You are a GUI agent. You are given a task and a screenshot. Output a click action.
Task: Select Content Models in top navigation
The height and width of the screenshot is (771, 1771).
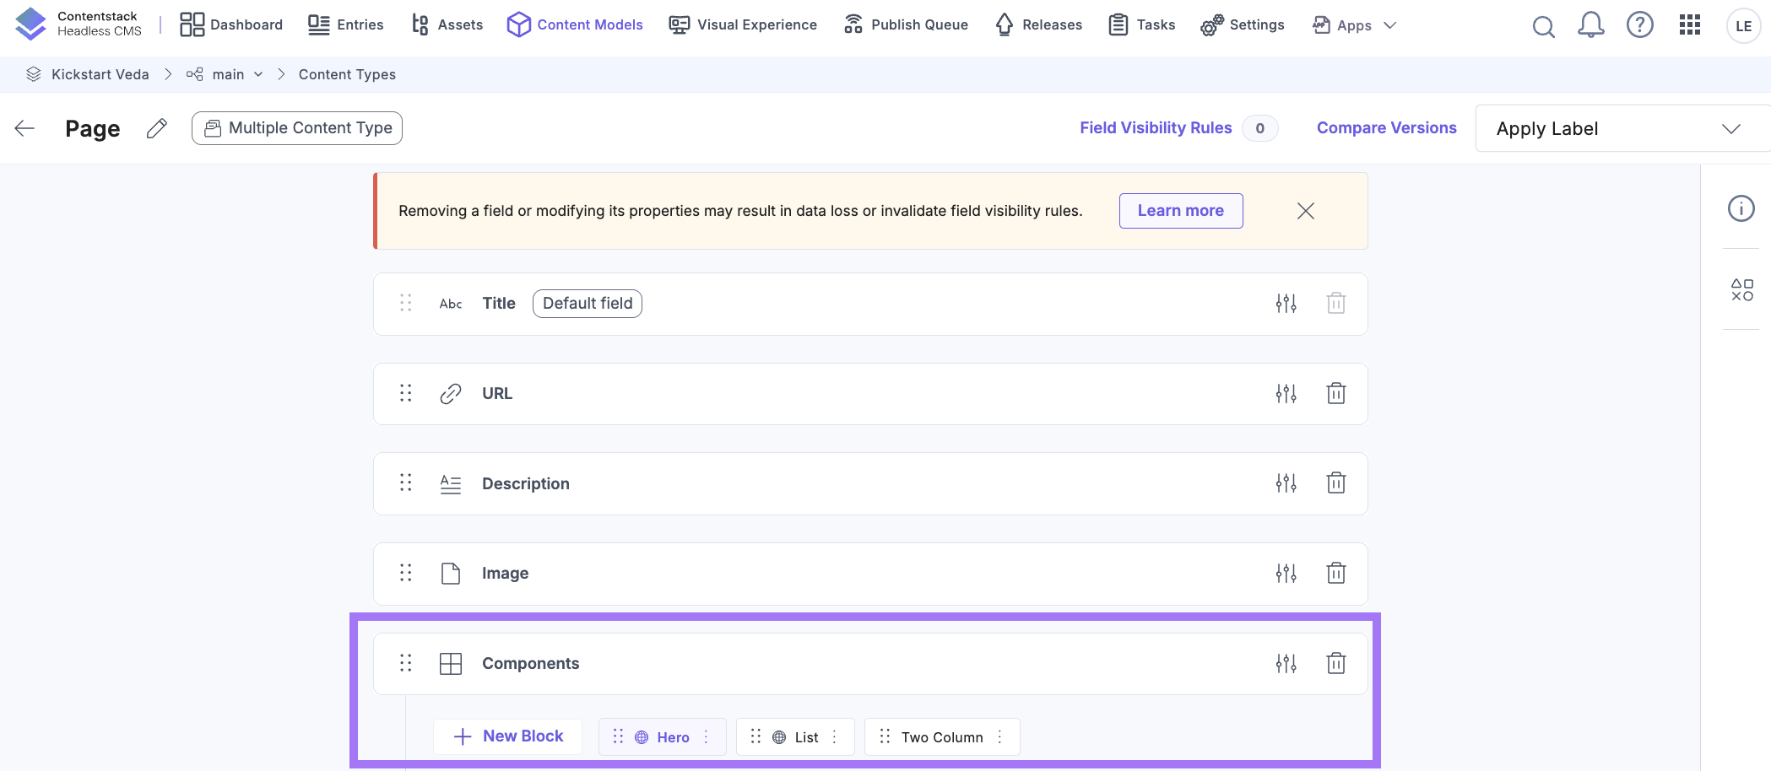(x=575, y=24)
